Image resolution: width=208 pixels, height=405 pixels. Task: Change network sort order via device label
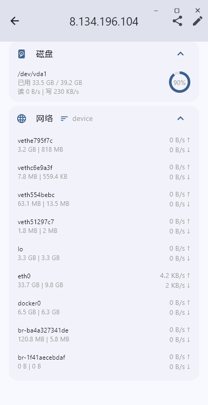point(83,118)
